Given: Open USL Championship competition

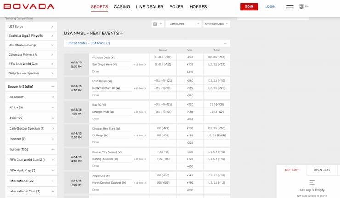Looking at the screenshot, I should click(31, 45).
